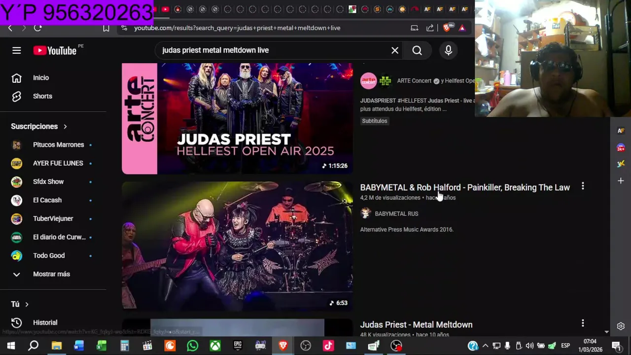Play the Judas Priest Hellfest 2025 thumbnail
The image size is (631, 355).
coord(237,118)
